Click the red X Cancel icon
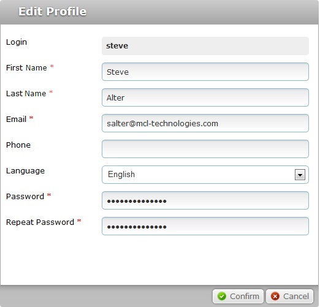This screenshot has height=307, width=320. pos(275,296)
